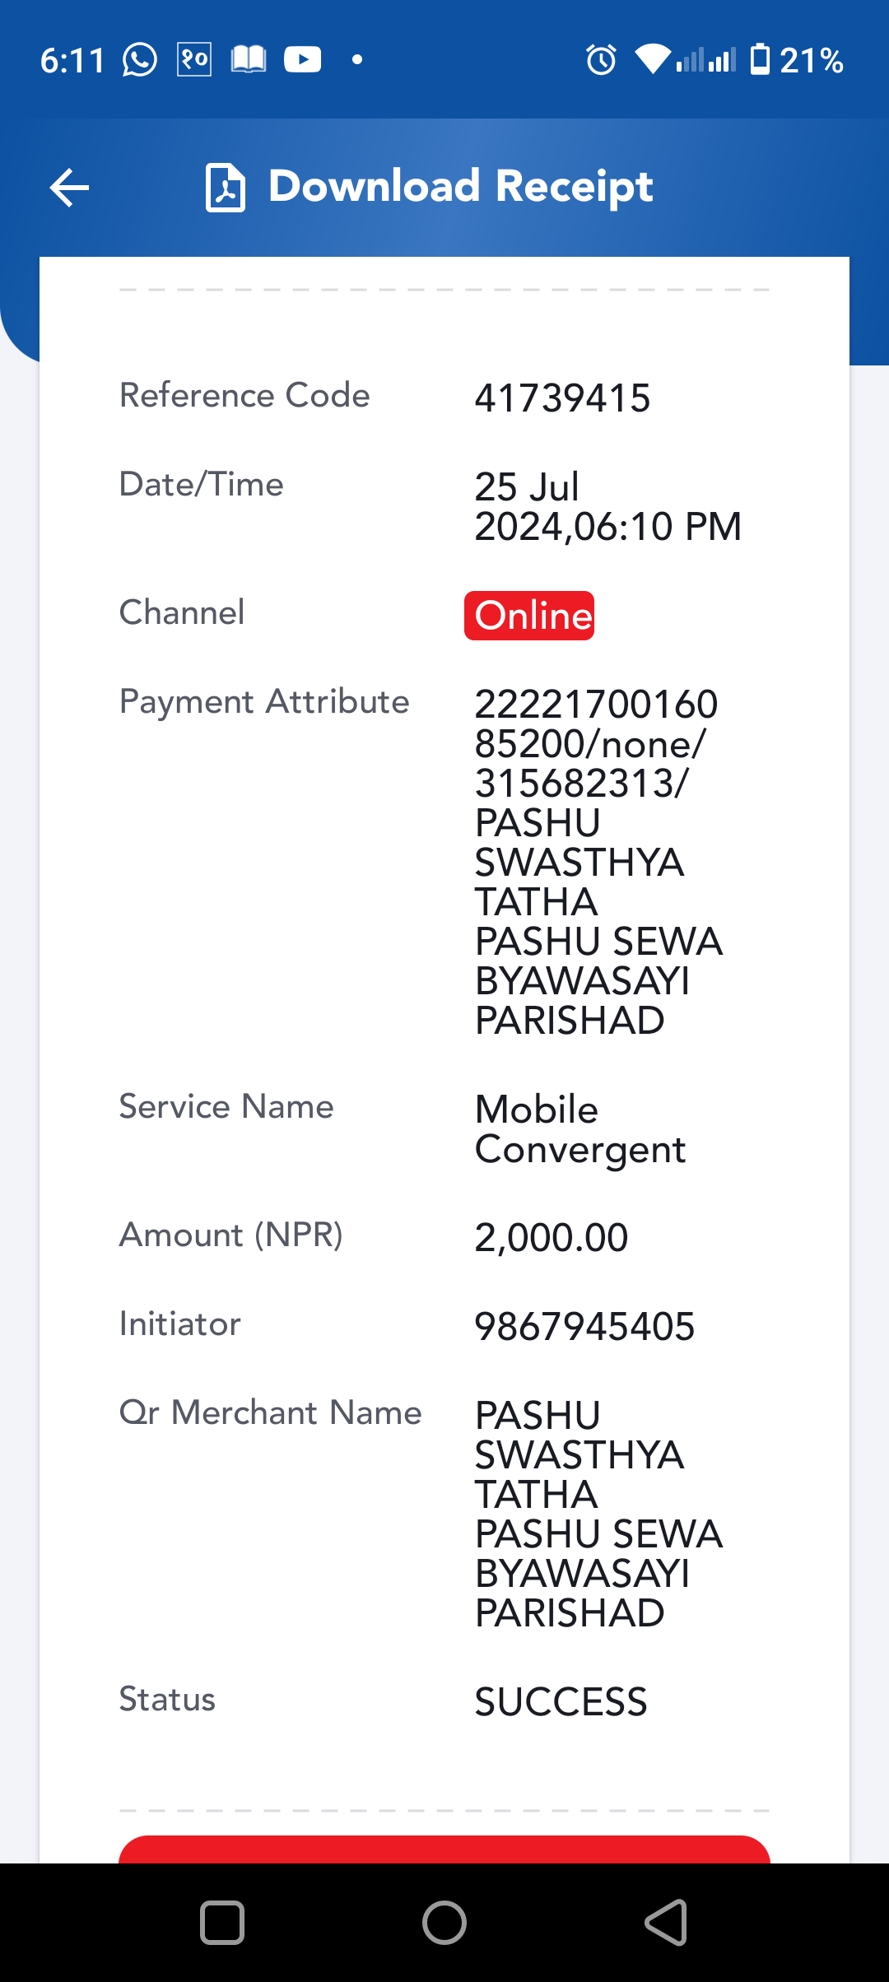Tap the battery 21% indicator
The height and width of the screenshot is (1982, 889).
[x=797, y=60]
